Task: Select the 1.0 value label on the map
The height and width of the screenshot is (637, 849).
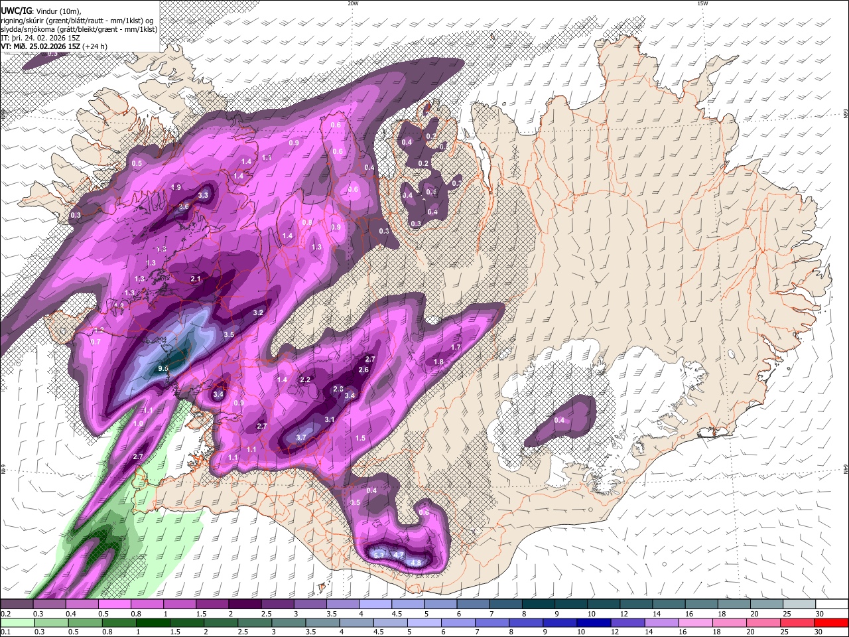Action: tap(138, 424)
